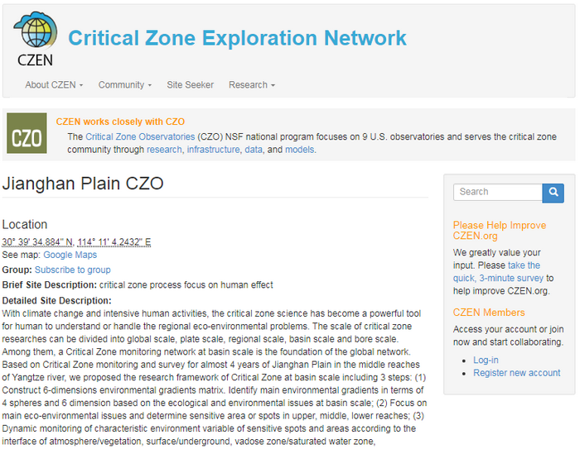Viewport: 580px width, 449px height.
Task: Select Register new account link
Action: coord(516,373)
